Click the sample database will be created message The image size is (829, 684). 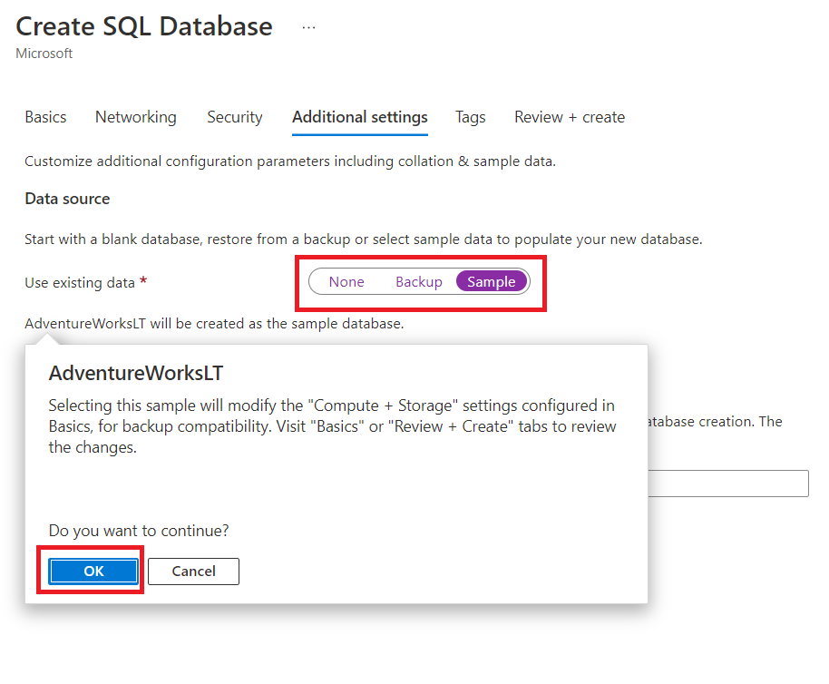(x=214, y=323)
